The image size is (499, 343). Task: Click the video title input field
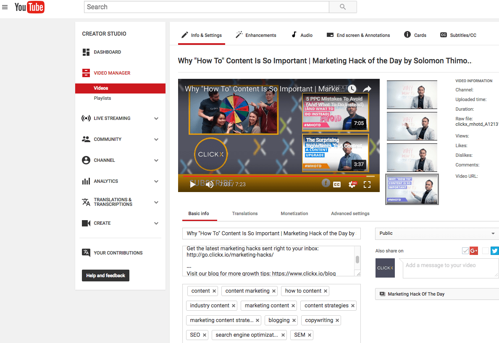coord(271,234)
